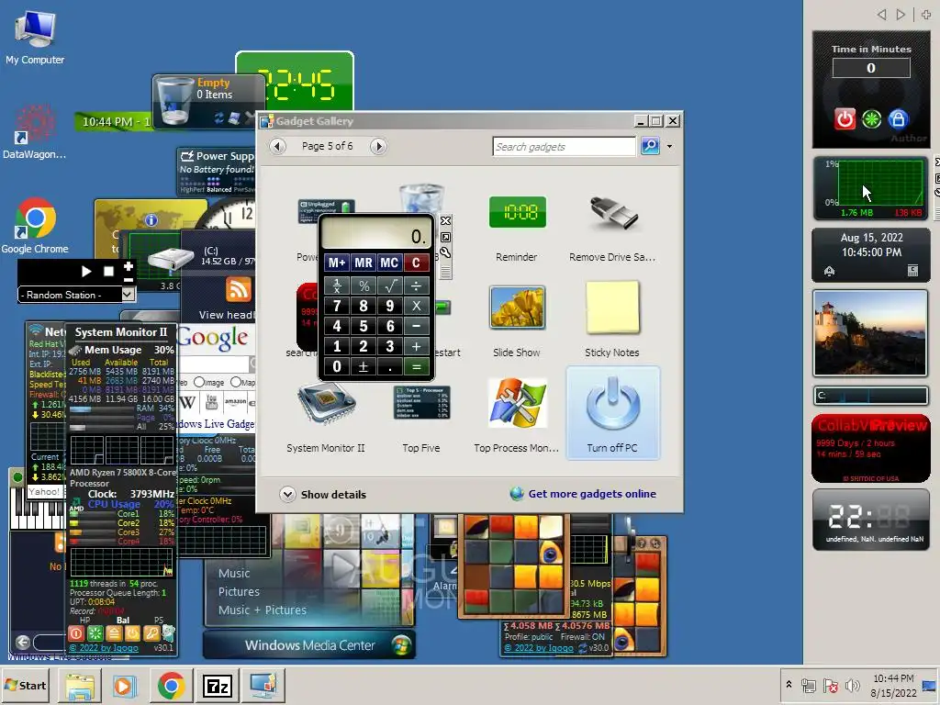Click the Windows Media Center logo bar
The height and width of the screenshot is (705, 940).
(309, 645)
